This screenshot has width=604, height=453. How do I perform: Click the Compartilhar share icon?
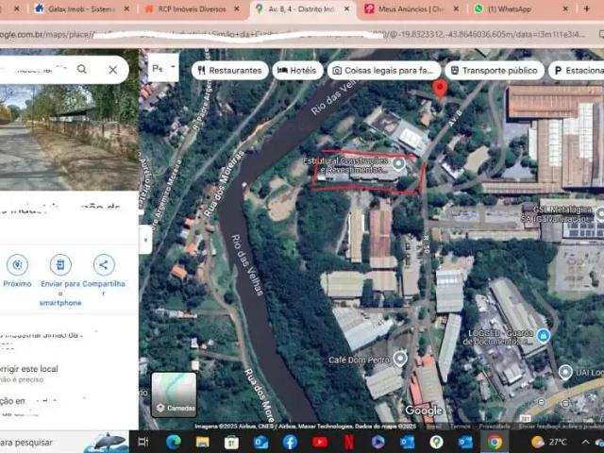pyautogui.click(x=104, y=265)
